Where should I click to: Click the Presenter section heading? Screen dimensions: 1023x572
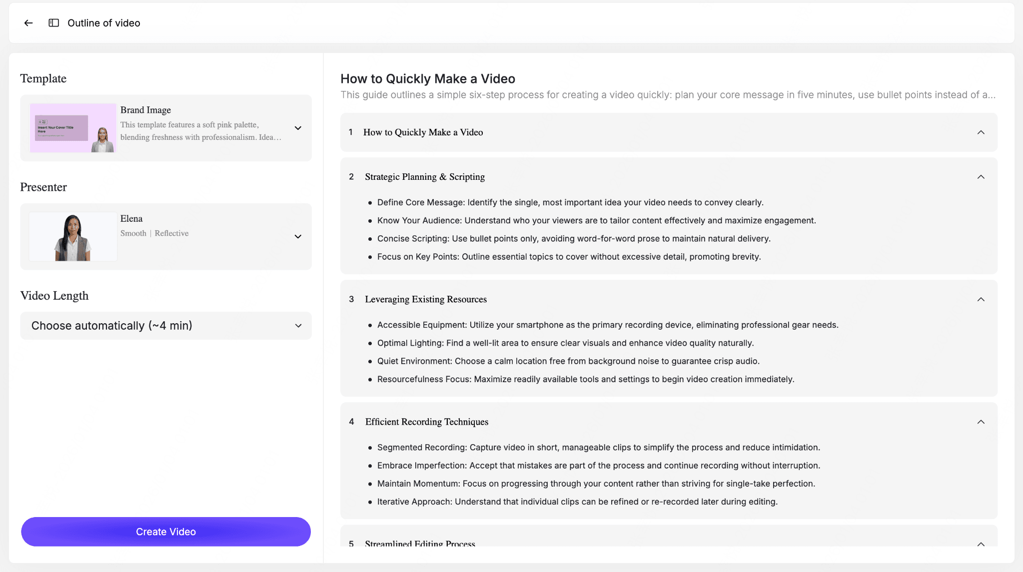(x=43, y=187)
